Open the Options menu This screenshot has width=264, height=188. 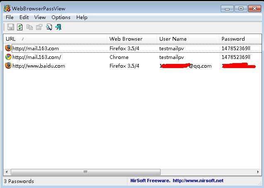pos(61,17)
